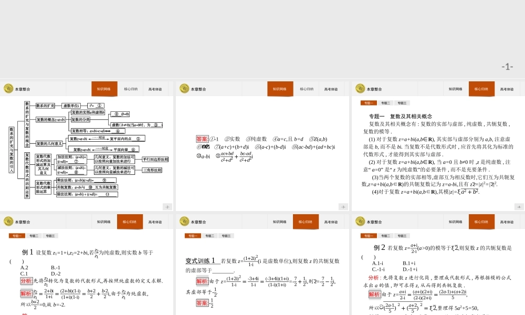Select option C.-1-i in 例2 choices

(x=379, y=268)
